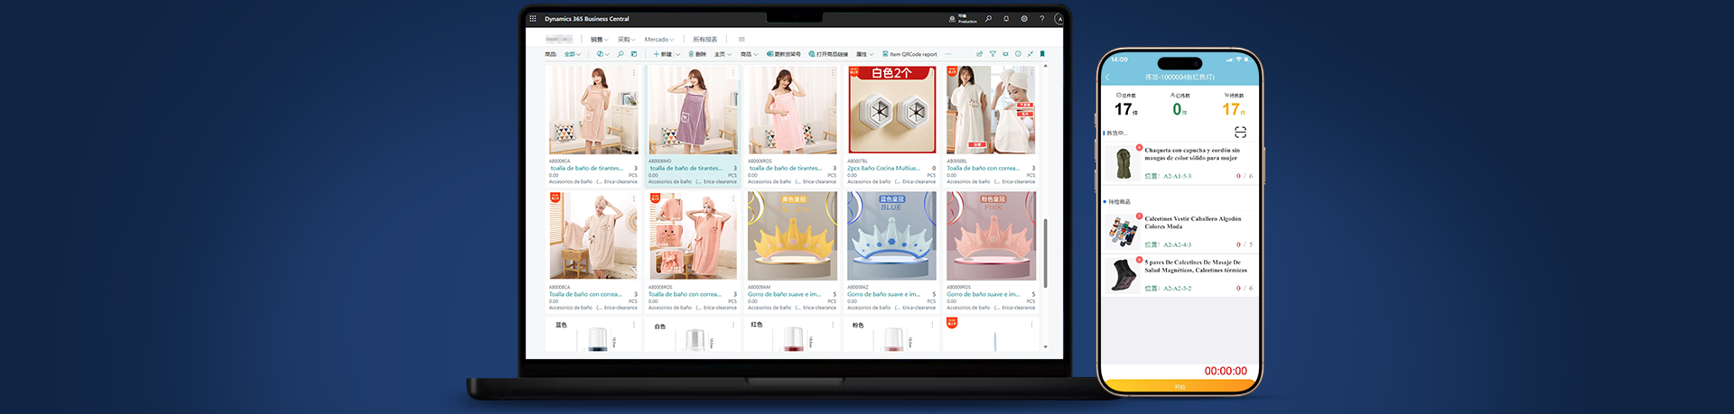This screenshot has width=1734, height=414.
Task: Open the app launcher waffle icon
Action: click(533, 18)
